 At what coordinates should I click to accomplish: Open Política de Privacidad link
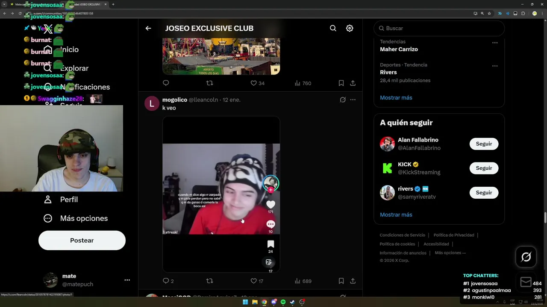point(454,235)
